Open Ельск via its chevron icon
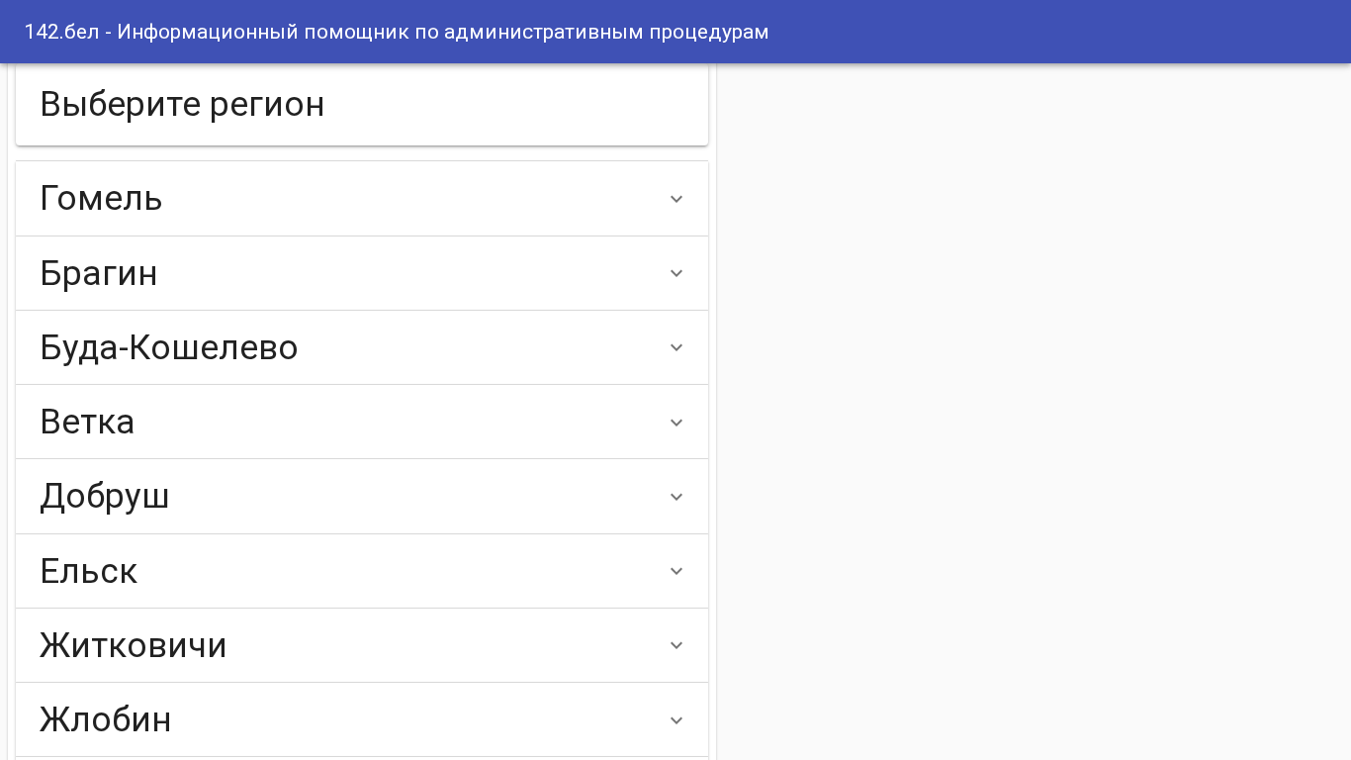 [x=676, y=571]
